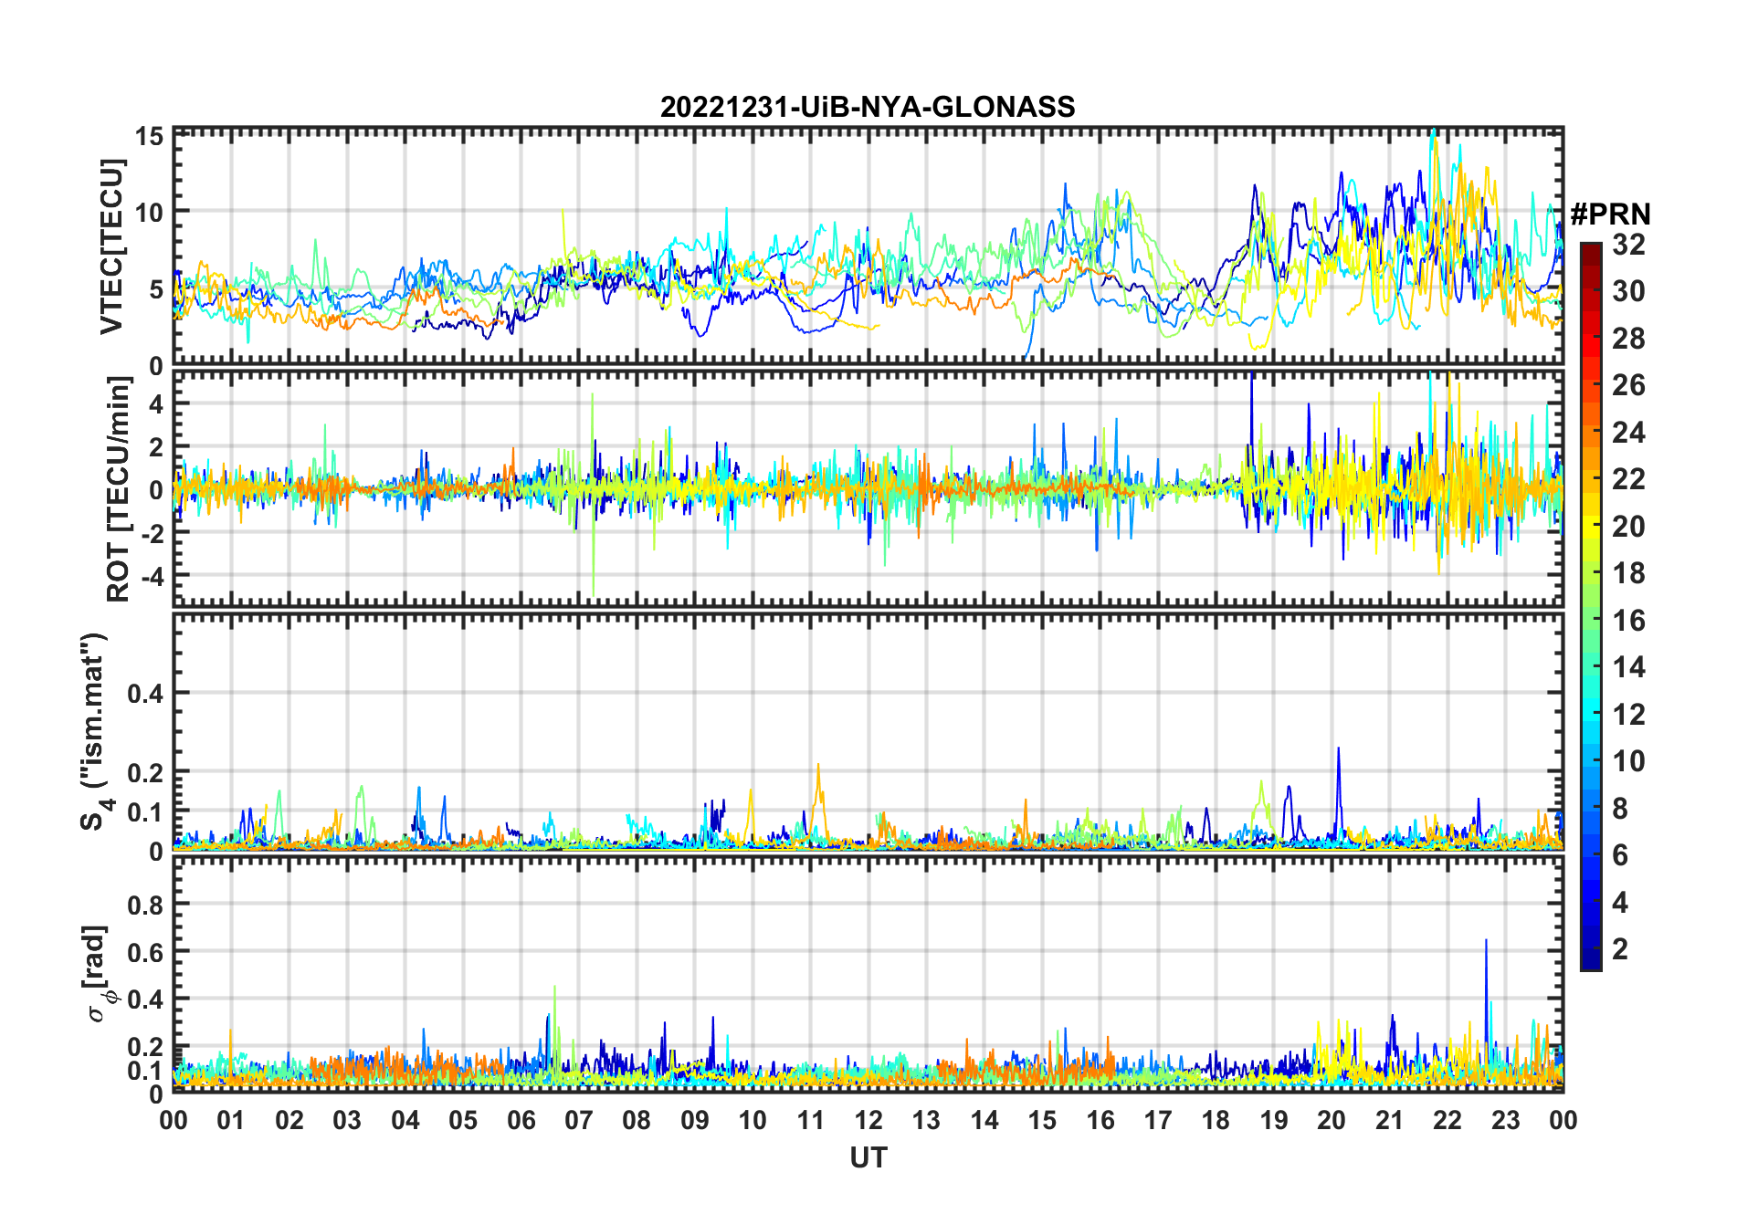1737x1214 pixels.
Task: Click UT axis hour label 17
Action: [1158, 1121]
